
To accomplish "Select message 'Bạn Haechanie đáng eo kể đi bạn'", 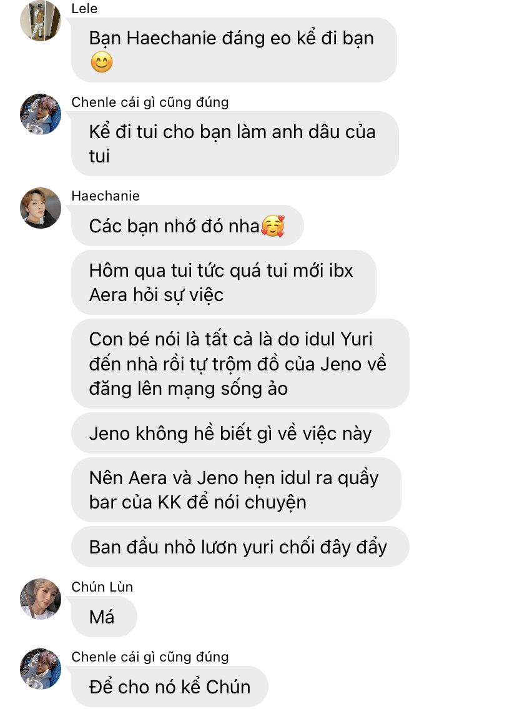I will (234, 50).
